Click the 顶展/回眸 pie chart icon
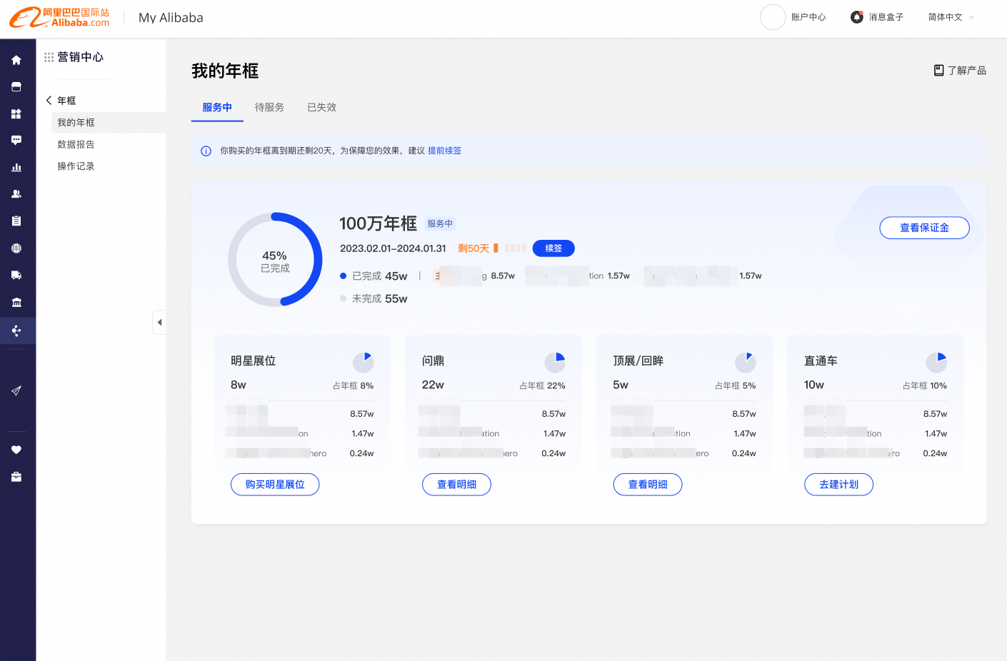1007x661 pixels. point(746,362)
